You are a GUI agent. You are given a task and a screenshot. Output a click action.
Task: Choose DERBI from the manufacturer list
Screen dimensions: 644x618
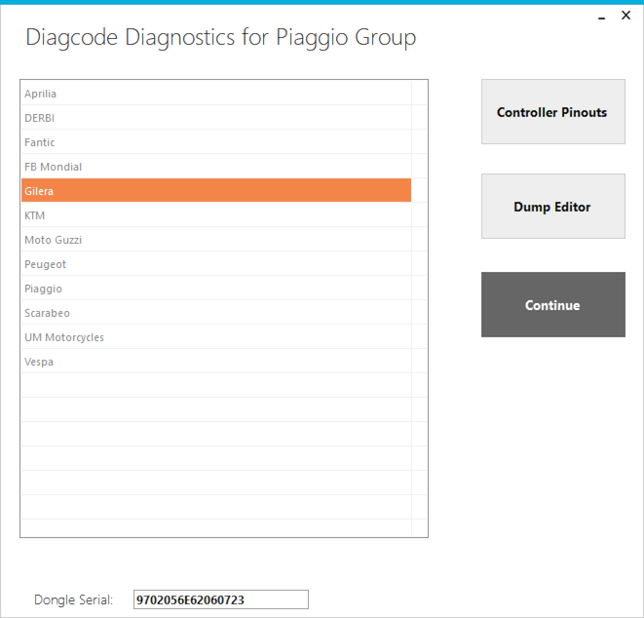[216, 118]
